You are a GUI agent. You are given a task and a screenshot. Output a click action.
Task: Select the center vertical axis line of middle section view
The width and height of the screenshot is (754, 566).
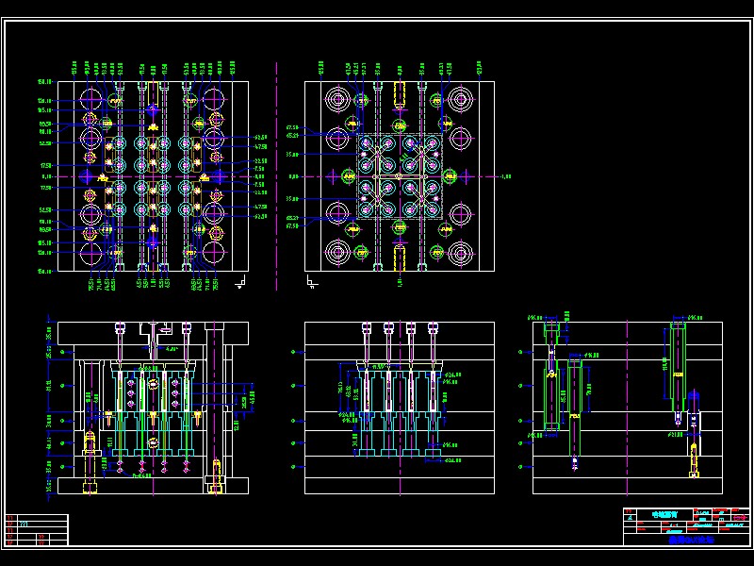tap(400, 408)
